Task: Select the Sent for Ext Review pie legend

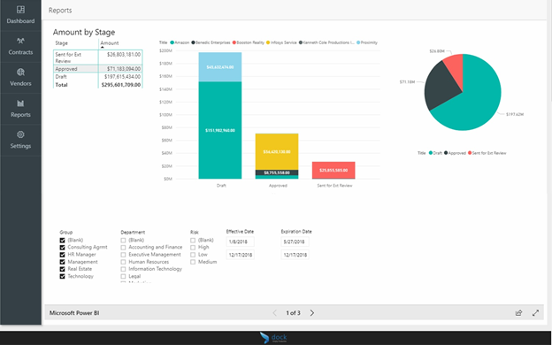Action: (x=470, y=153)
